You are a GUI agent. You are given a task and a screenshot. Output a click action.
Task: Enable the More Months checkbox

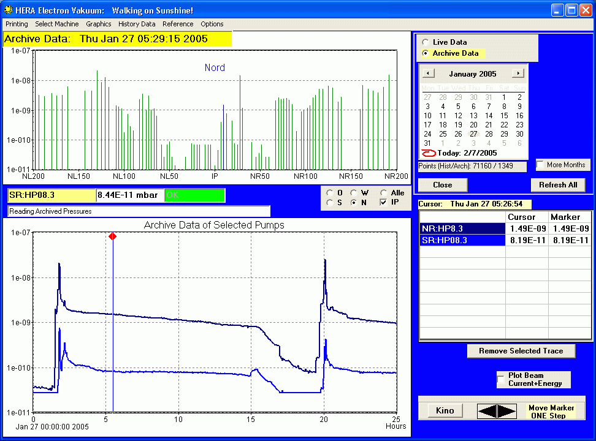[540, 165]
